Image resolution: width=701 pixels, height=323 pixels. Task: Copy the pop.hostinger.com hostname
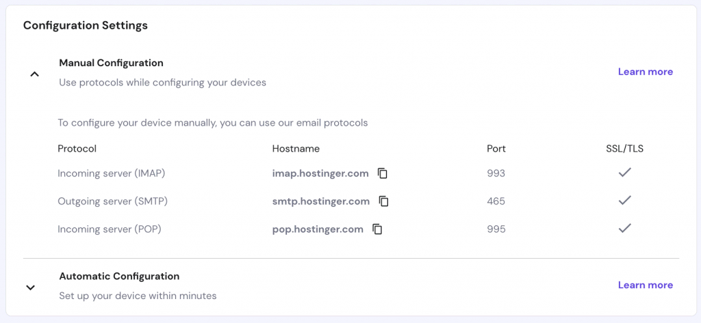(377, 229)
